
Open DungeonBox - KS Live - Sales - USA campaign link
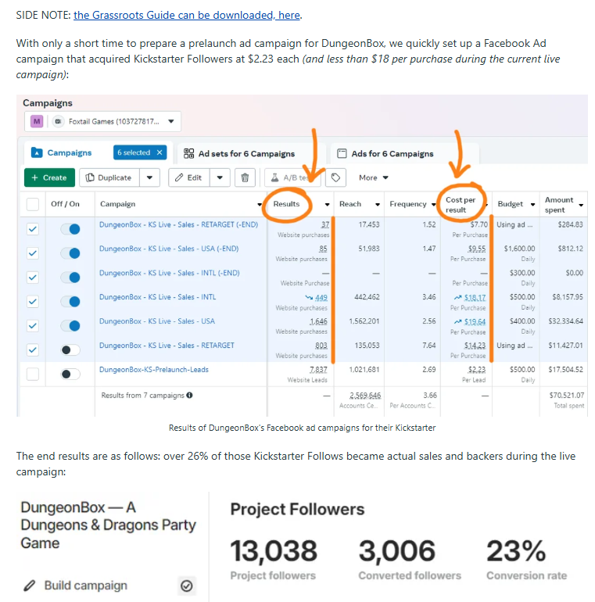tap(157, 321)
